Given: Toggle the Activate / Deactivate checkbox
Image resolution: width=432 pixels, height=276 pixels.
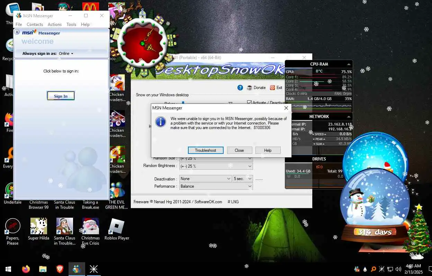Looking at the screenshot, I should click(x=249, y=102).
